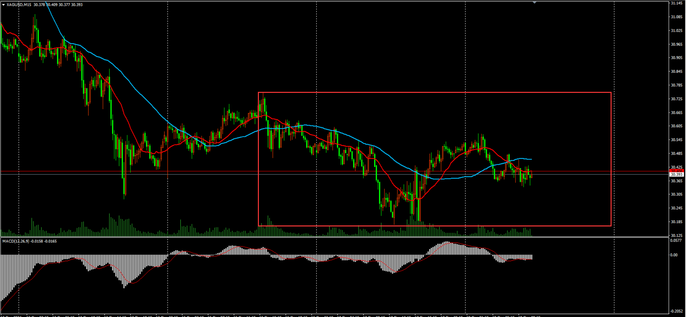Click the open price 30.378 in the header
686x317 pixels.
click(x=39, y=5)
